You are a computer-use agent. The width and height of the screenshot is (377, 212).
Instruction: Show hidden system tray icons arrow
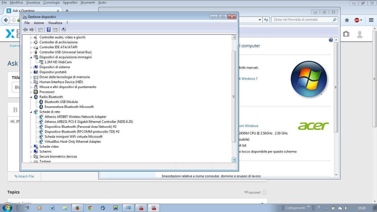click(x=327, y=208)
